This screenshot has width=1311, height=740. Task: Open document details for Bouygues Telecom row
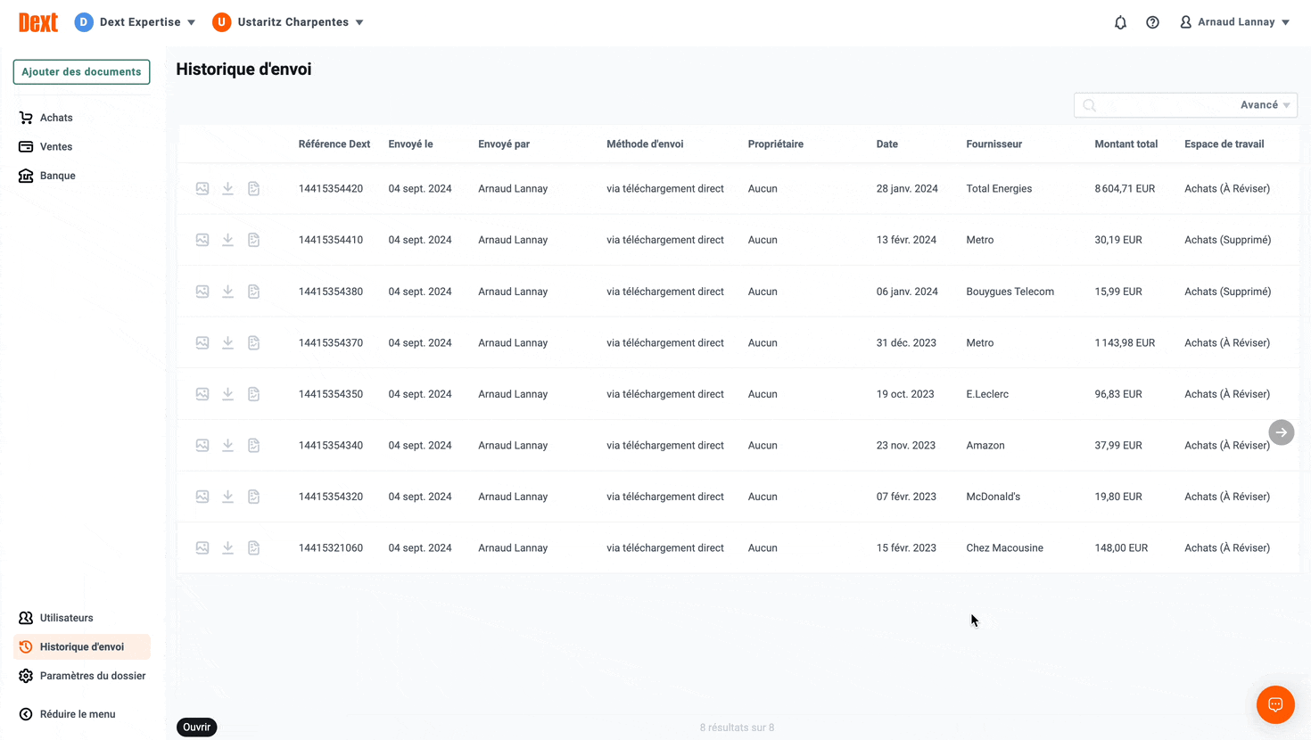[254, 292]
